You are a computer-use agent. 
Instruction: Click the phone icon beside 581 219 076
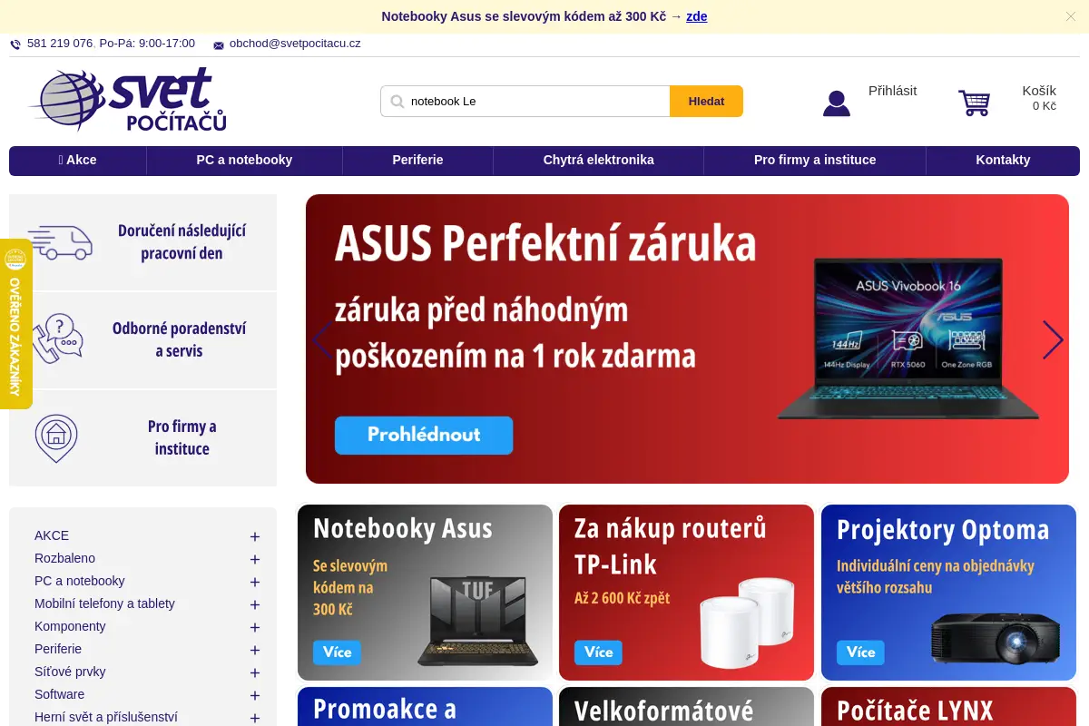(15, 44)
